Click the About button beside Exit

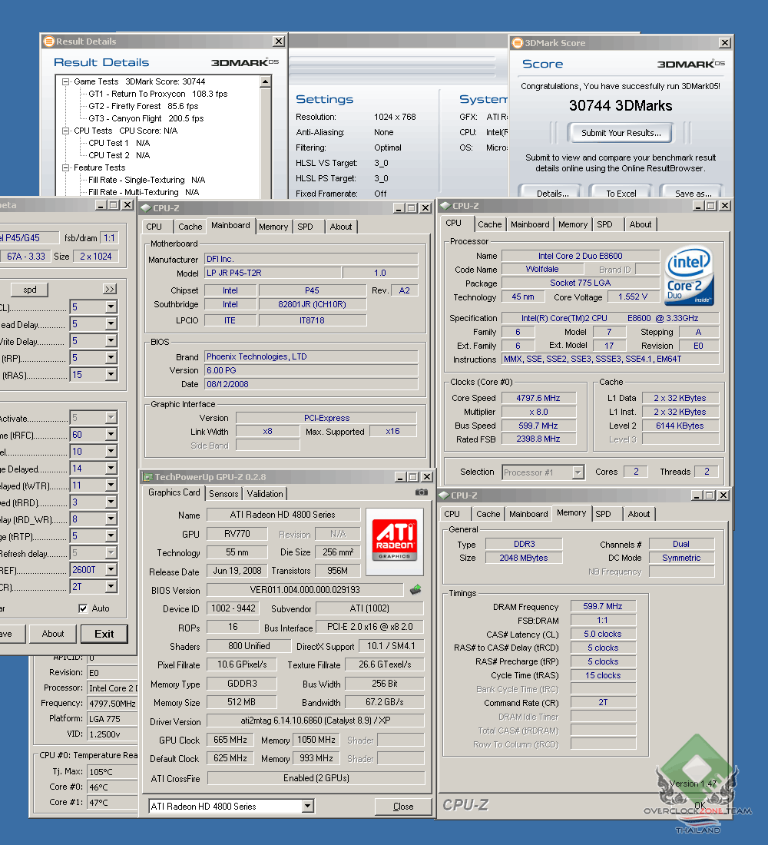(53, 634)
